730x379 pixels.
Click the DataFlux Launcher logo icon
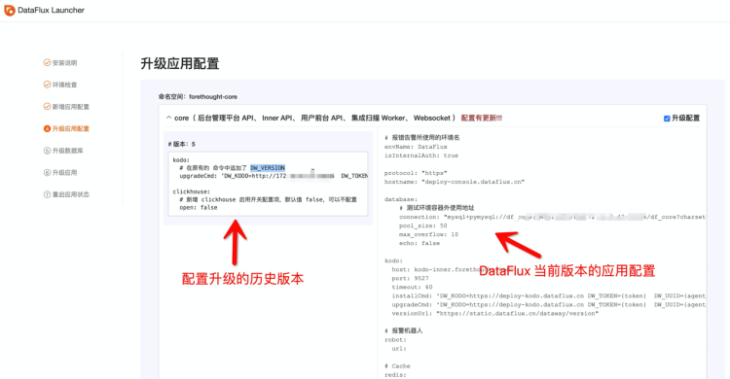click(x=10, y=10)
